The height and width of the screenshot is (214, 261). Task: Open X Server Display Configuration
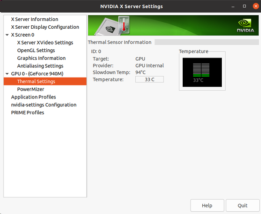[x=45, y=27]
